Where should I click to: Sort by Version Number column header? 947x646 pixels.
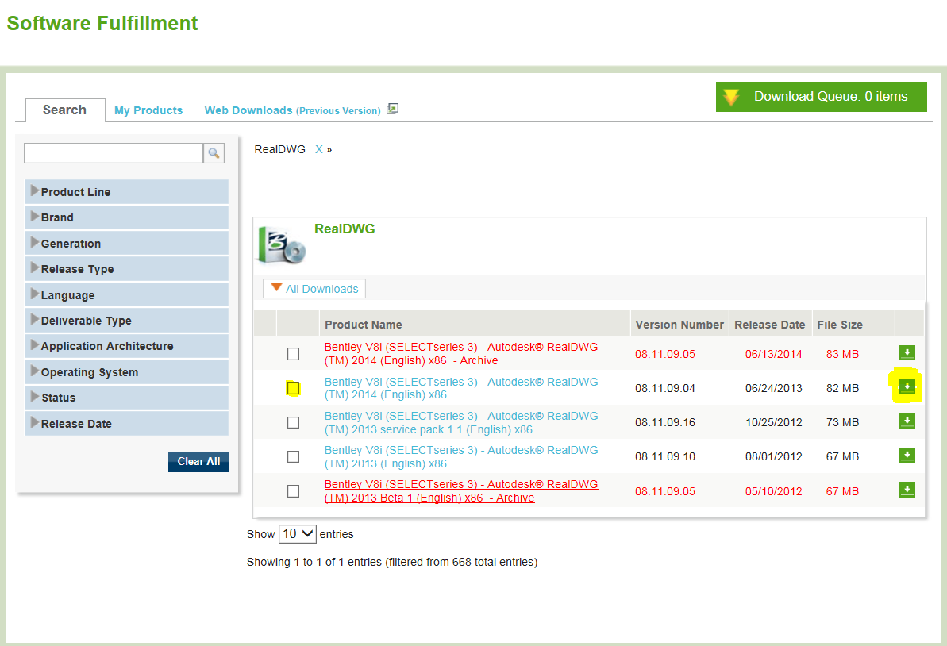(x=679, y=325)
